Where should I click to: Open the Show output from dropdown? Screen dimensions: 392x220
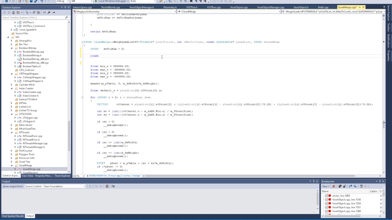pos(55,186)
